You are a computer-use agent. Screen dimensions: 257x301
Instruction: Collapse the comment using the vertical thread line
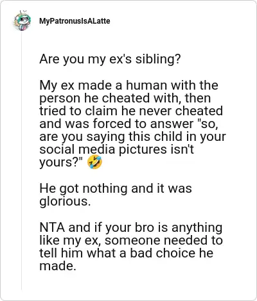click(x=22, y=160)
